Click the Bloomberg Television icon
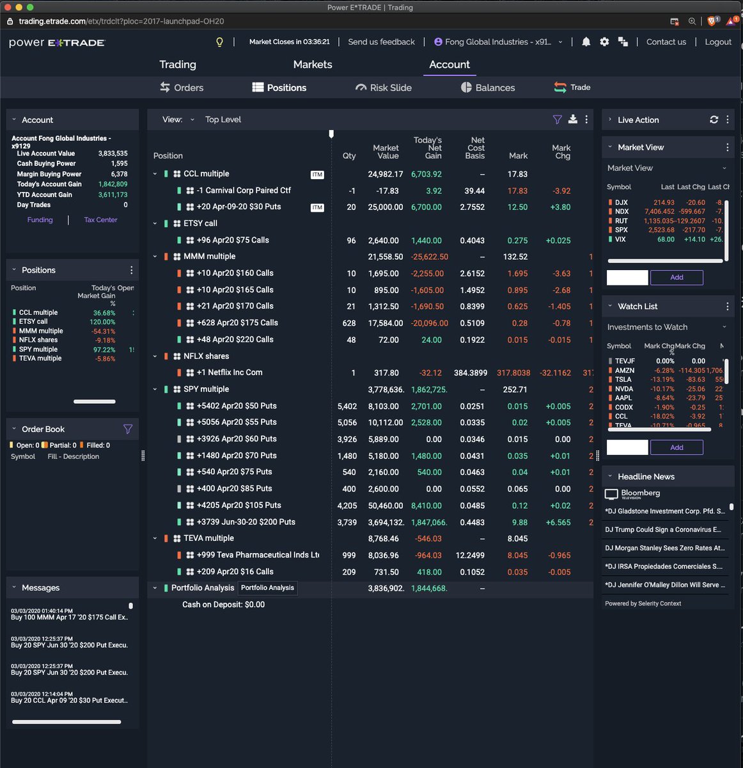 [611, 494]
